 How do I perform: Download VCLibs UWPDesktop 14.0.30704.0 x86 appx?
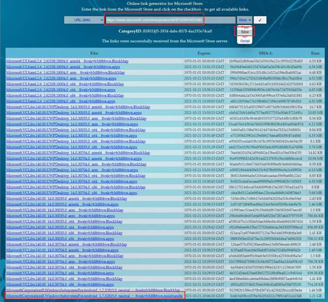click(72, 193)
